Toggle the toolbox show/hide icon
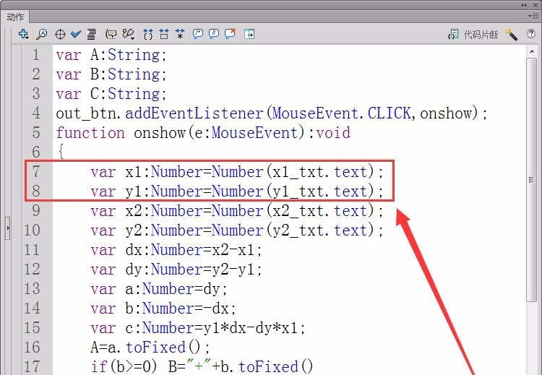Screen dimensions: 542x375 [x=249, y=34]
